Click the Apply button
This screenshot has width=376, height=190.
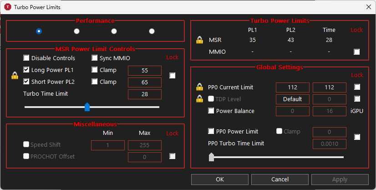click(340, 180)
